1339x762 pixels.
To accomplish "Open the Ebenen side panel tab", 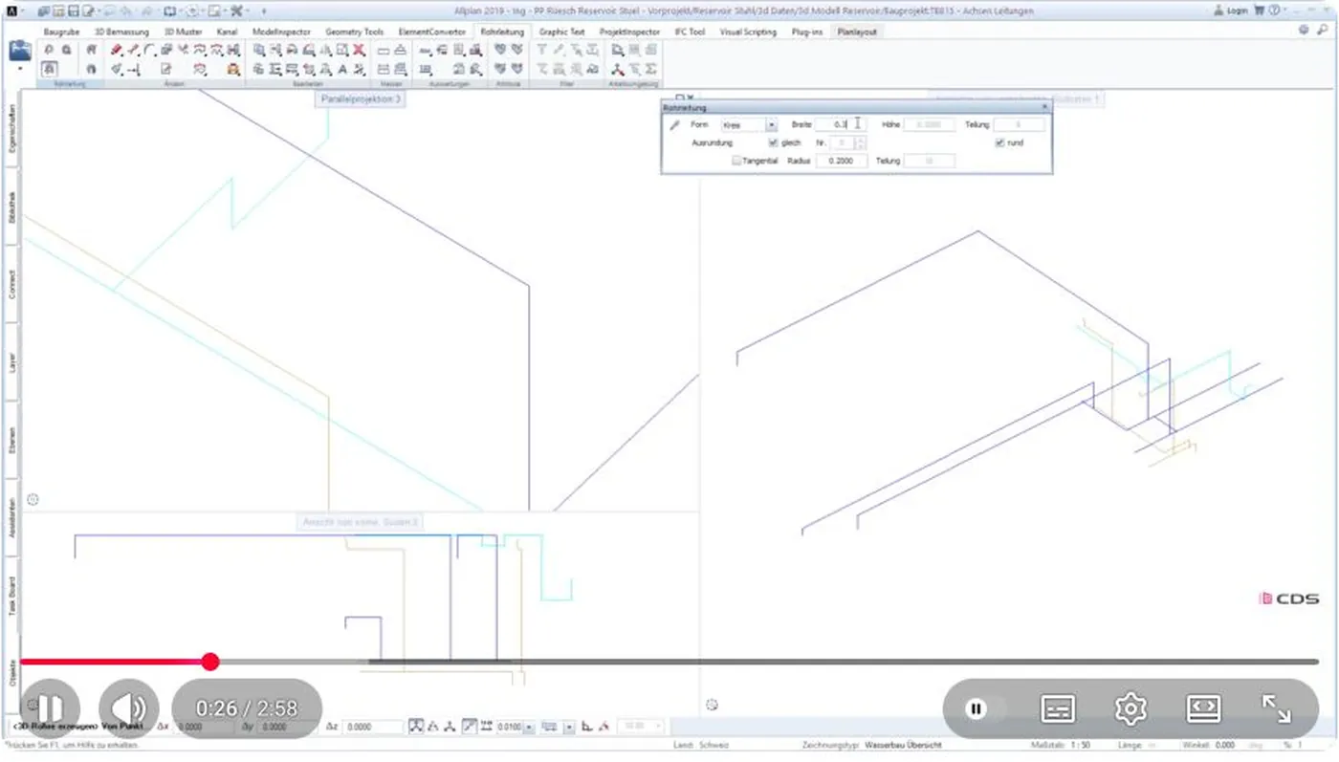I will [12, 439].
